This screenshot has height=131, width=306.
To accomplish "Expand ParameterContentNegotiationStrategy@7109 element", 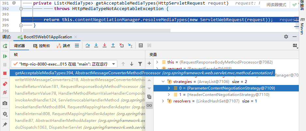I will [169, 88].
